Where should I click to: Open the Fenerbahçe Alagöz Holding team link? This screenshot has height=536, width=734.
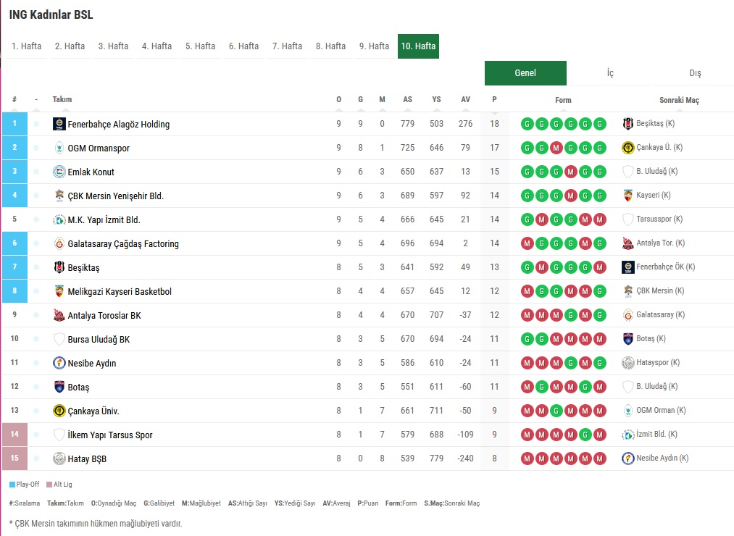pyautogui.click(x=118, y=124)
